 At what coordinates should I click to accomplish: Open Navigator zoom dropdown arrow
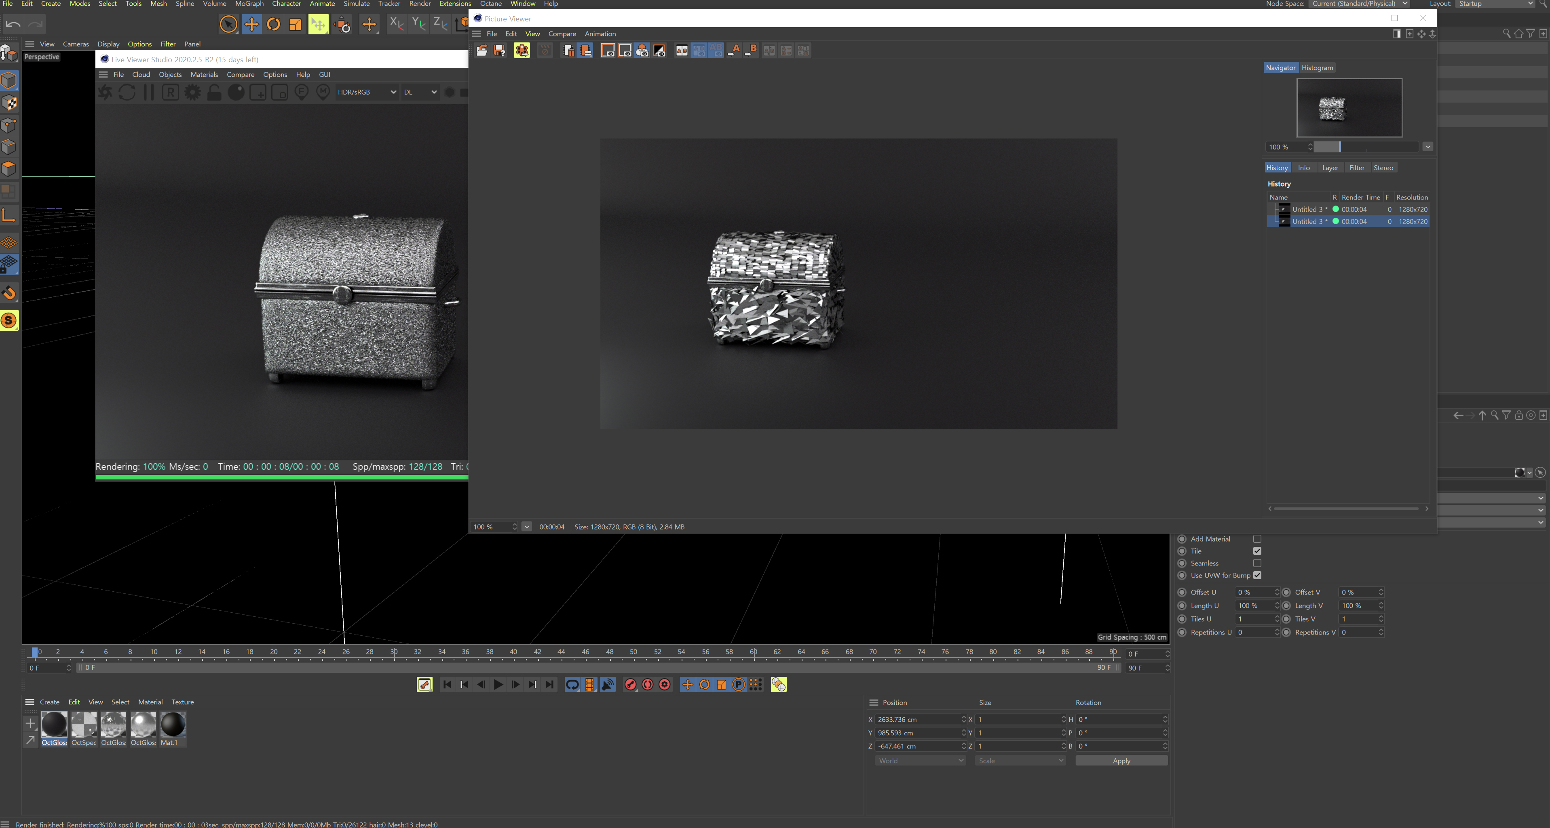pos(1427,147)
